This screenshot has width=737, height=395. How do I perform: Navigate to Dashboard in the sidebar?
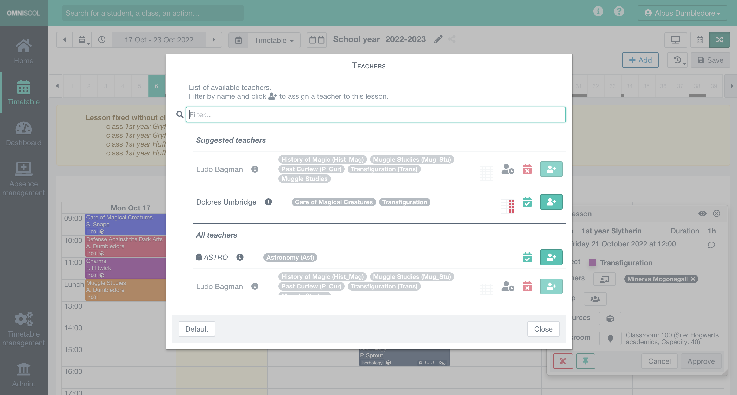23,134
